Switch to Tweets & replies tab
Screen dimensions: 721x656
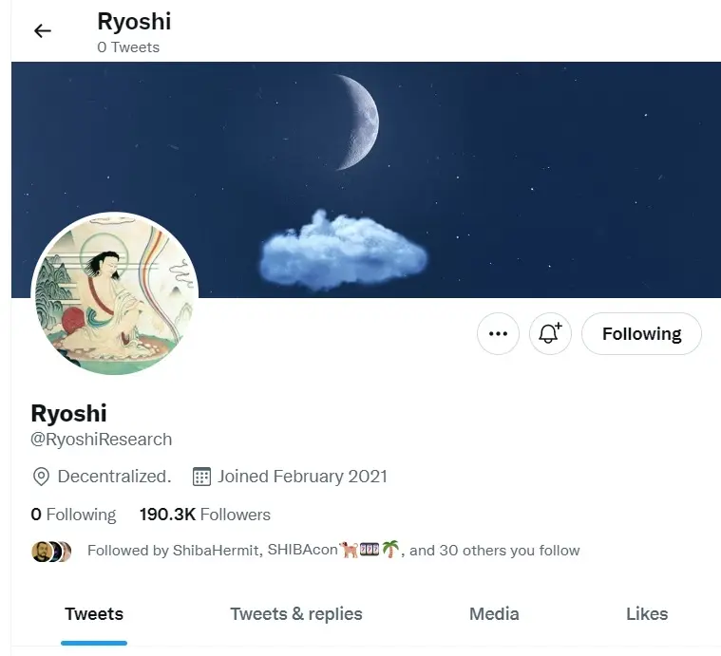click(x=296, y=614)
